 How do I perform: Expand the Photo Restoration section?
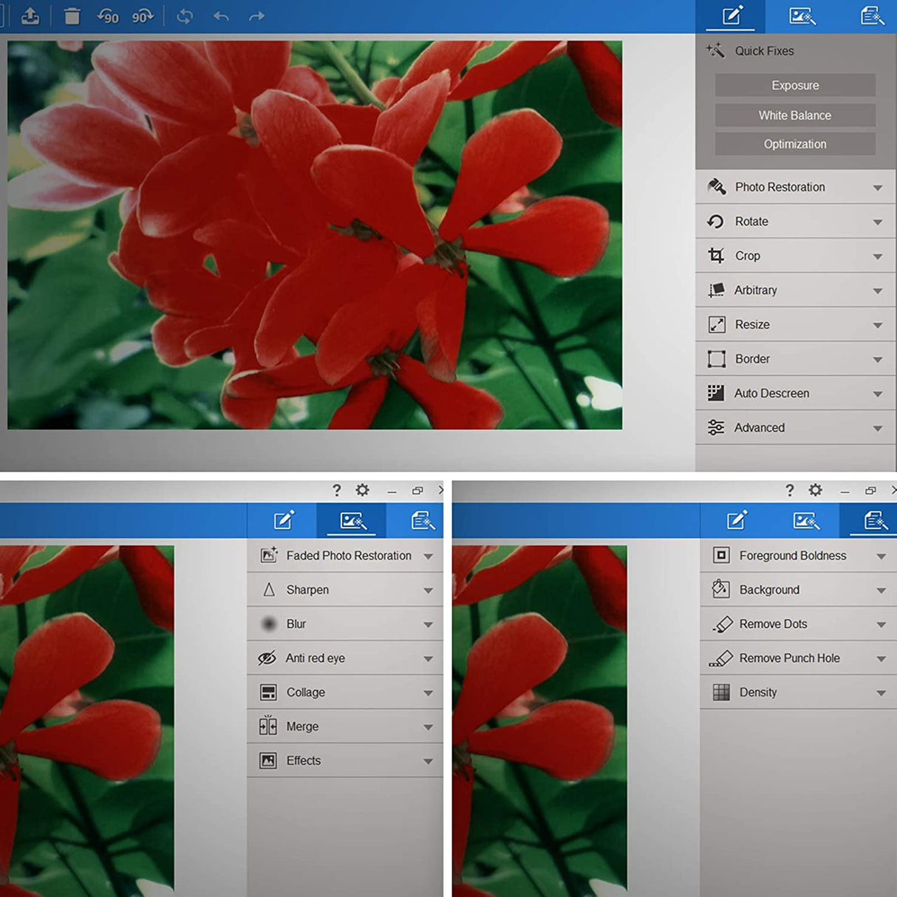pyautogui.click(x=794, y=187)
